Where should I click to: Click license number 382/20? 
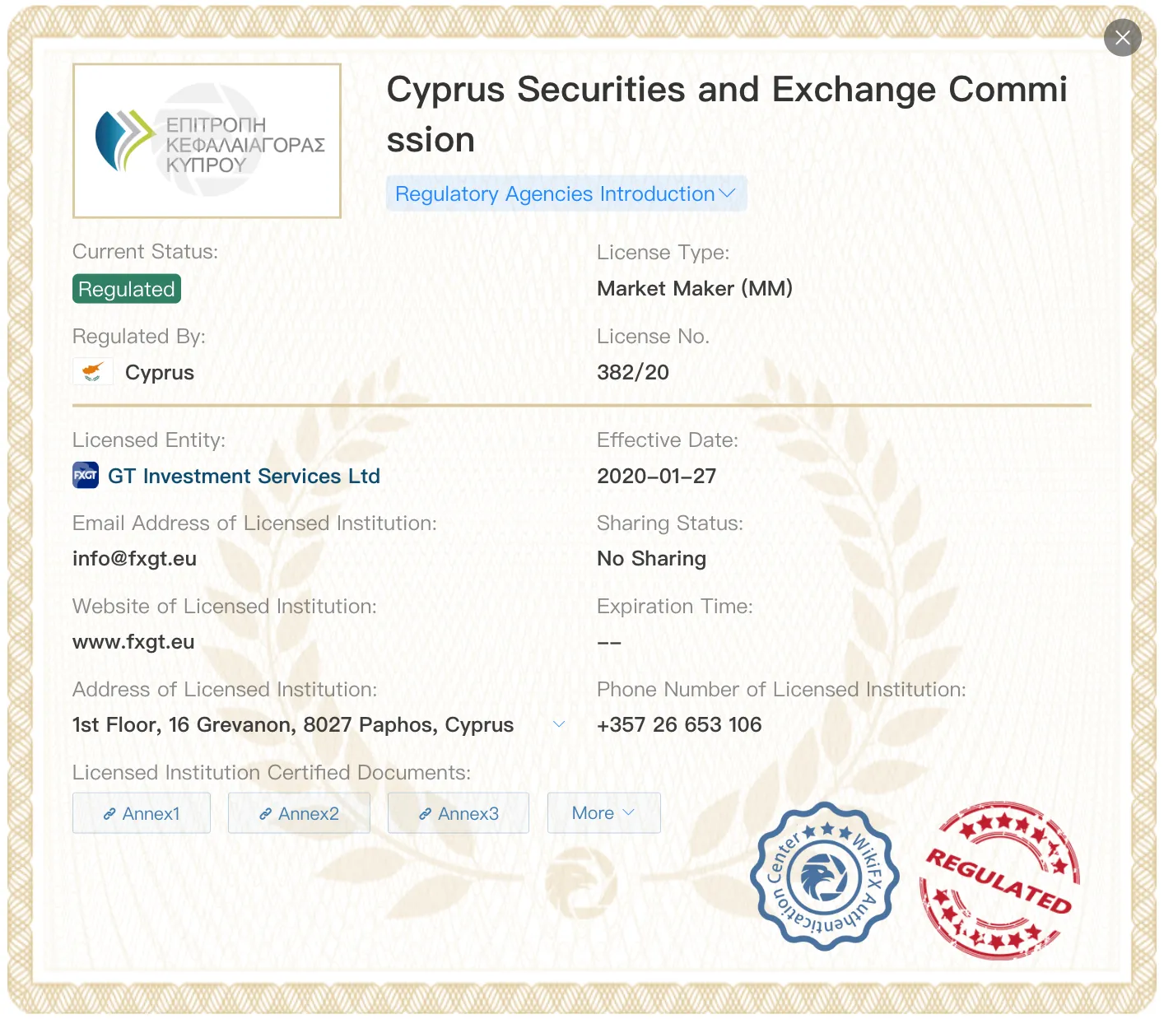click(x=633, y=372)
